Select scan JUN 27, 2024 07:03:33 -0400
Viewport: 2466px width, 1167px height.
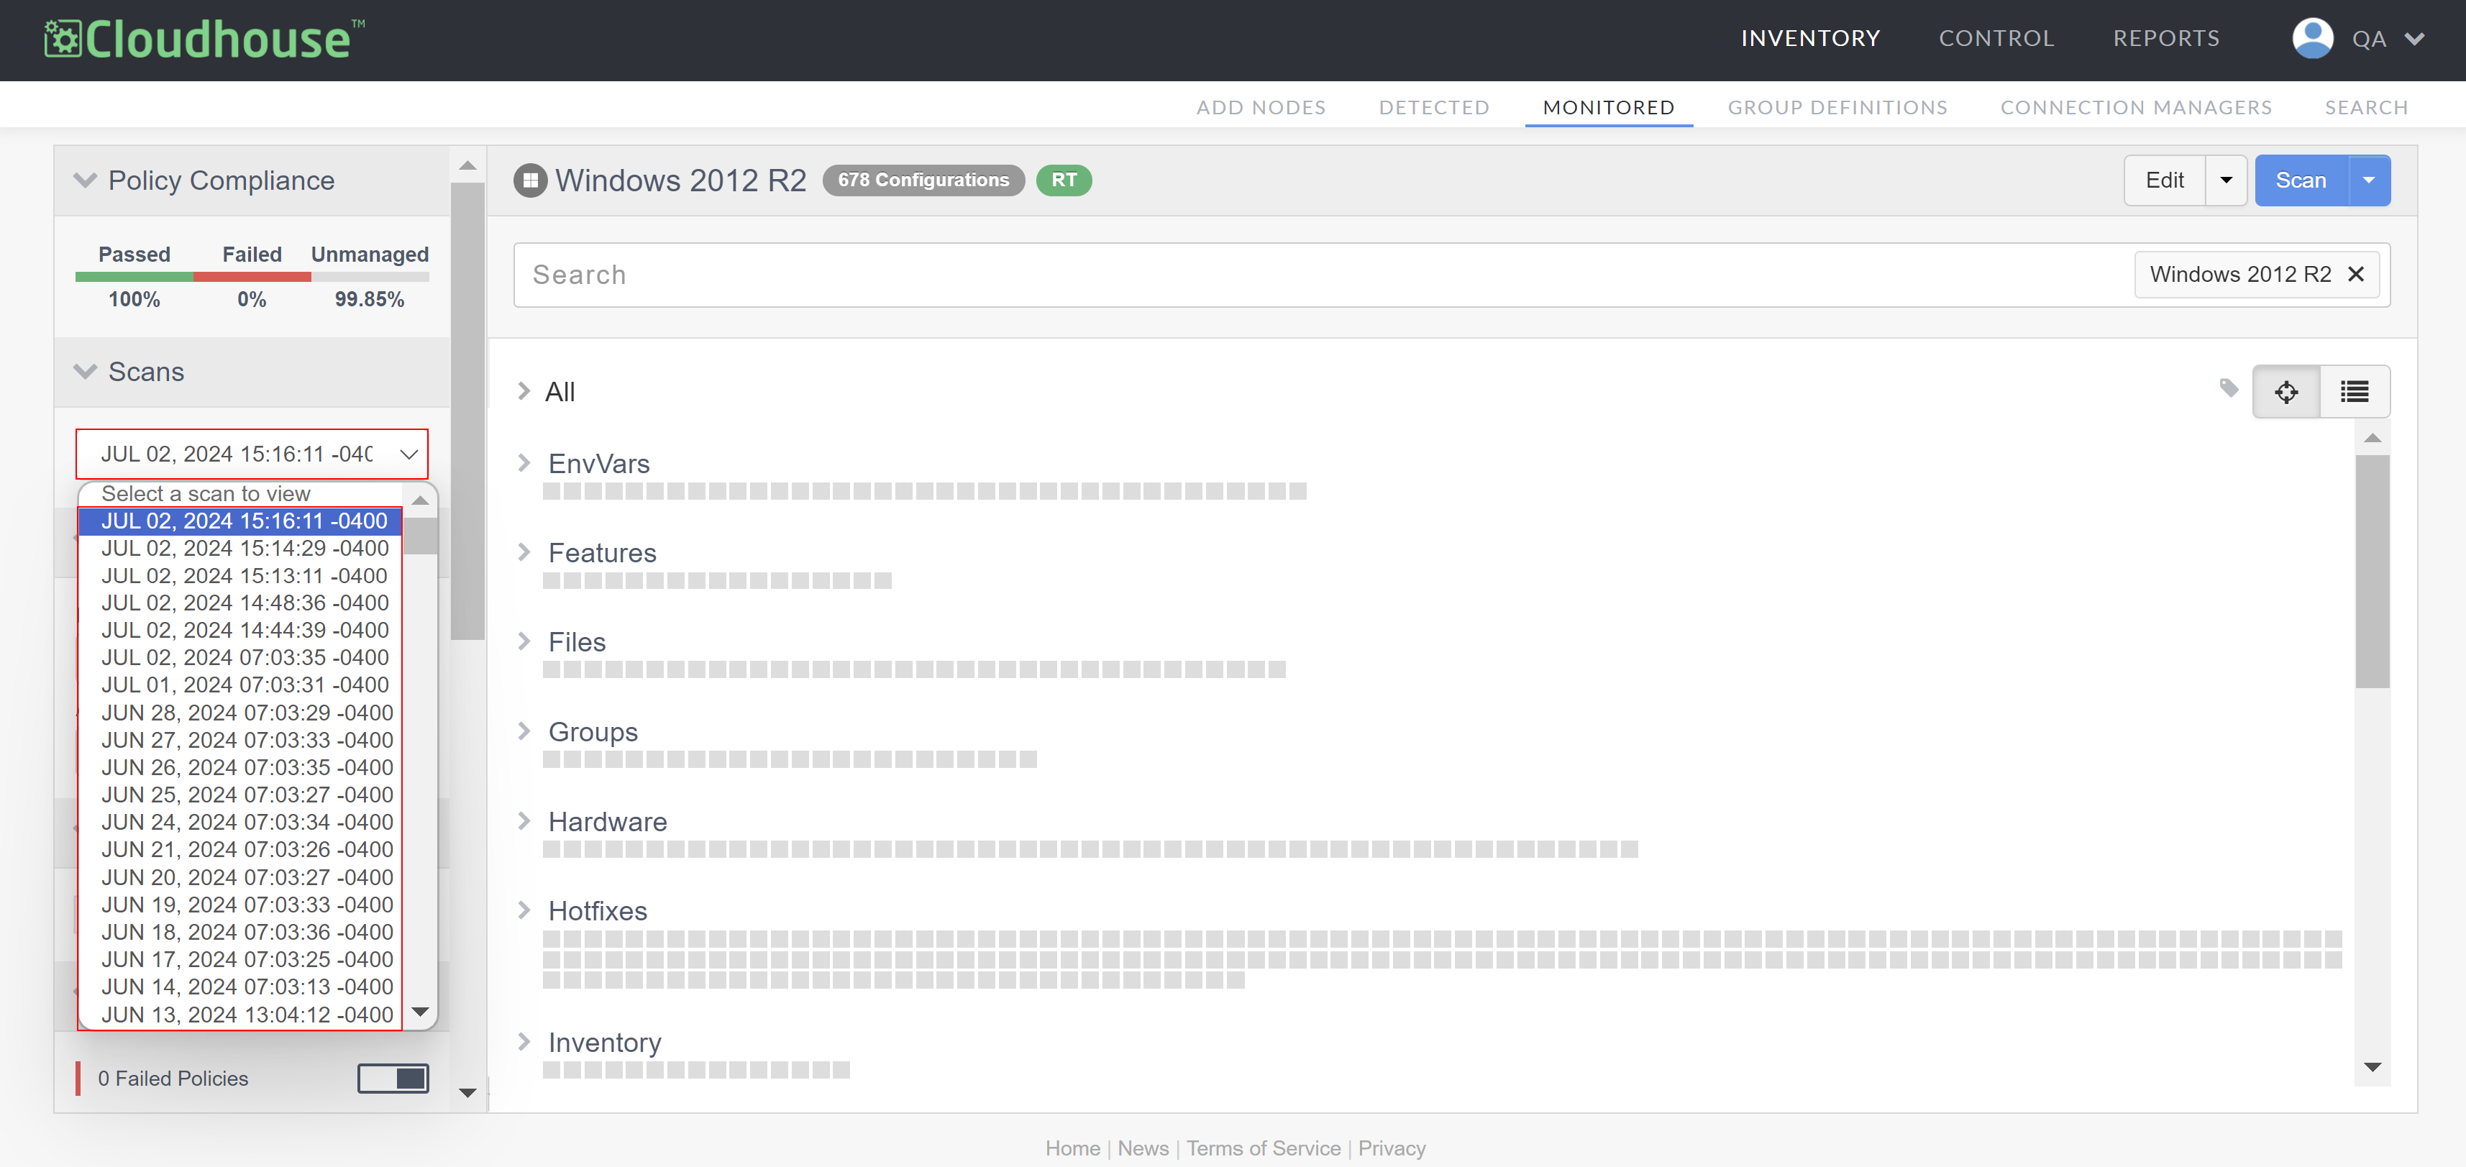(x=240, y=740)
